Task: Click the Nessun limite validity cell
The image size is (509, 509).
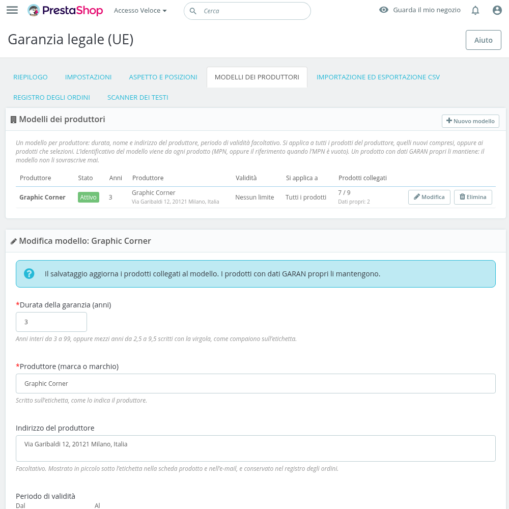Action: [x=254, y=197]
